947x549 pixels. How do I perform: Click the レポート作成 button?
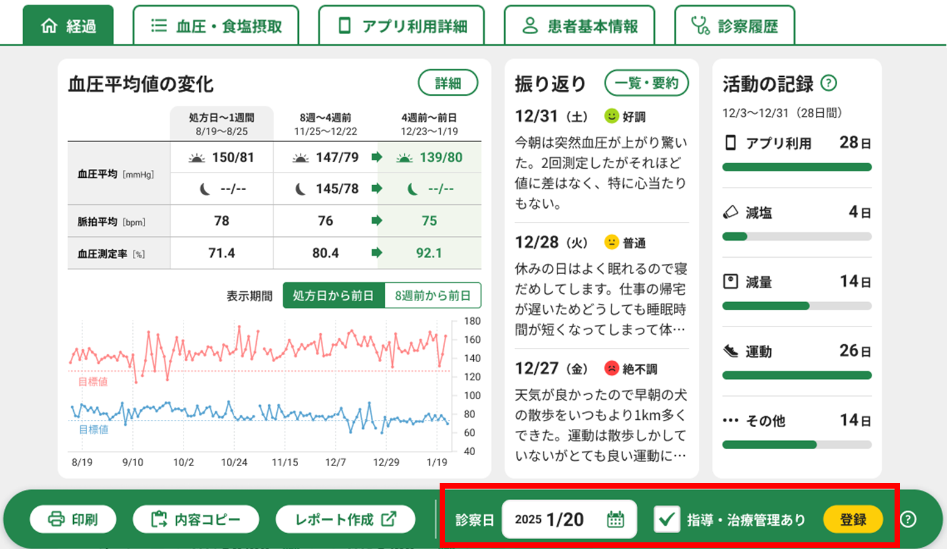click(x=345, y=519)
